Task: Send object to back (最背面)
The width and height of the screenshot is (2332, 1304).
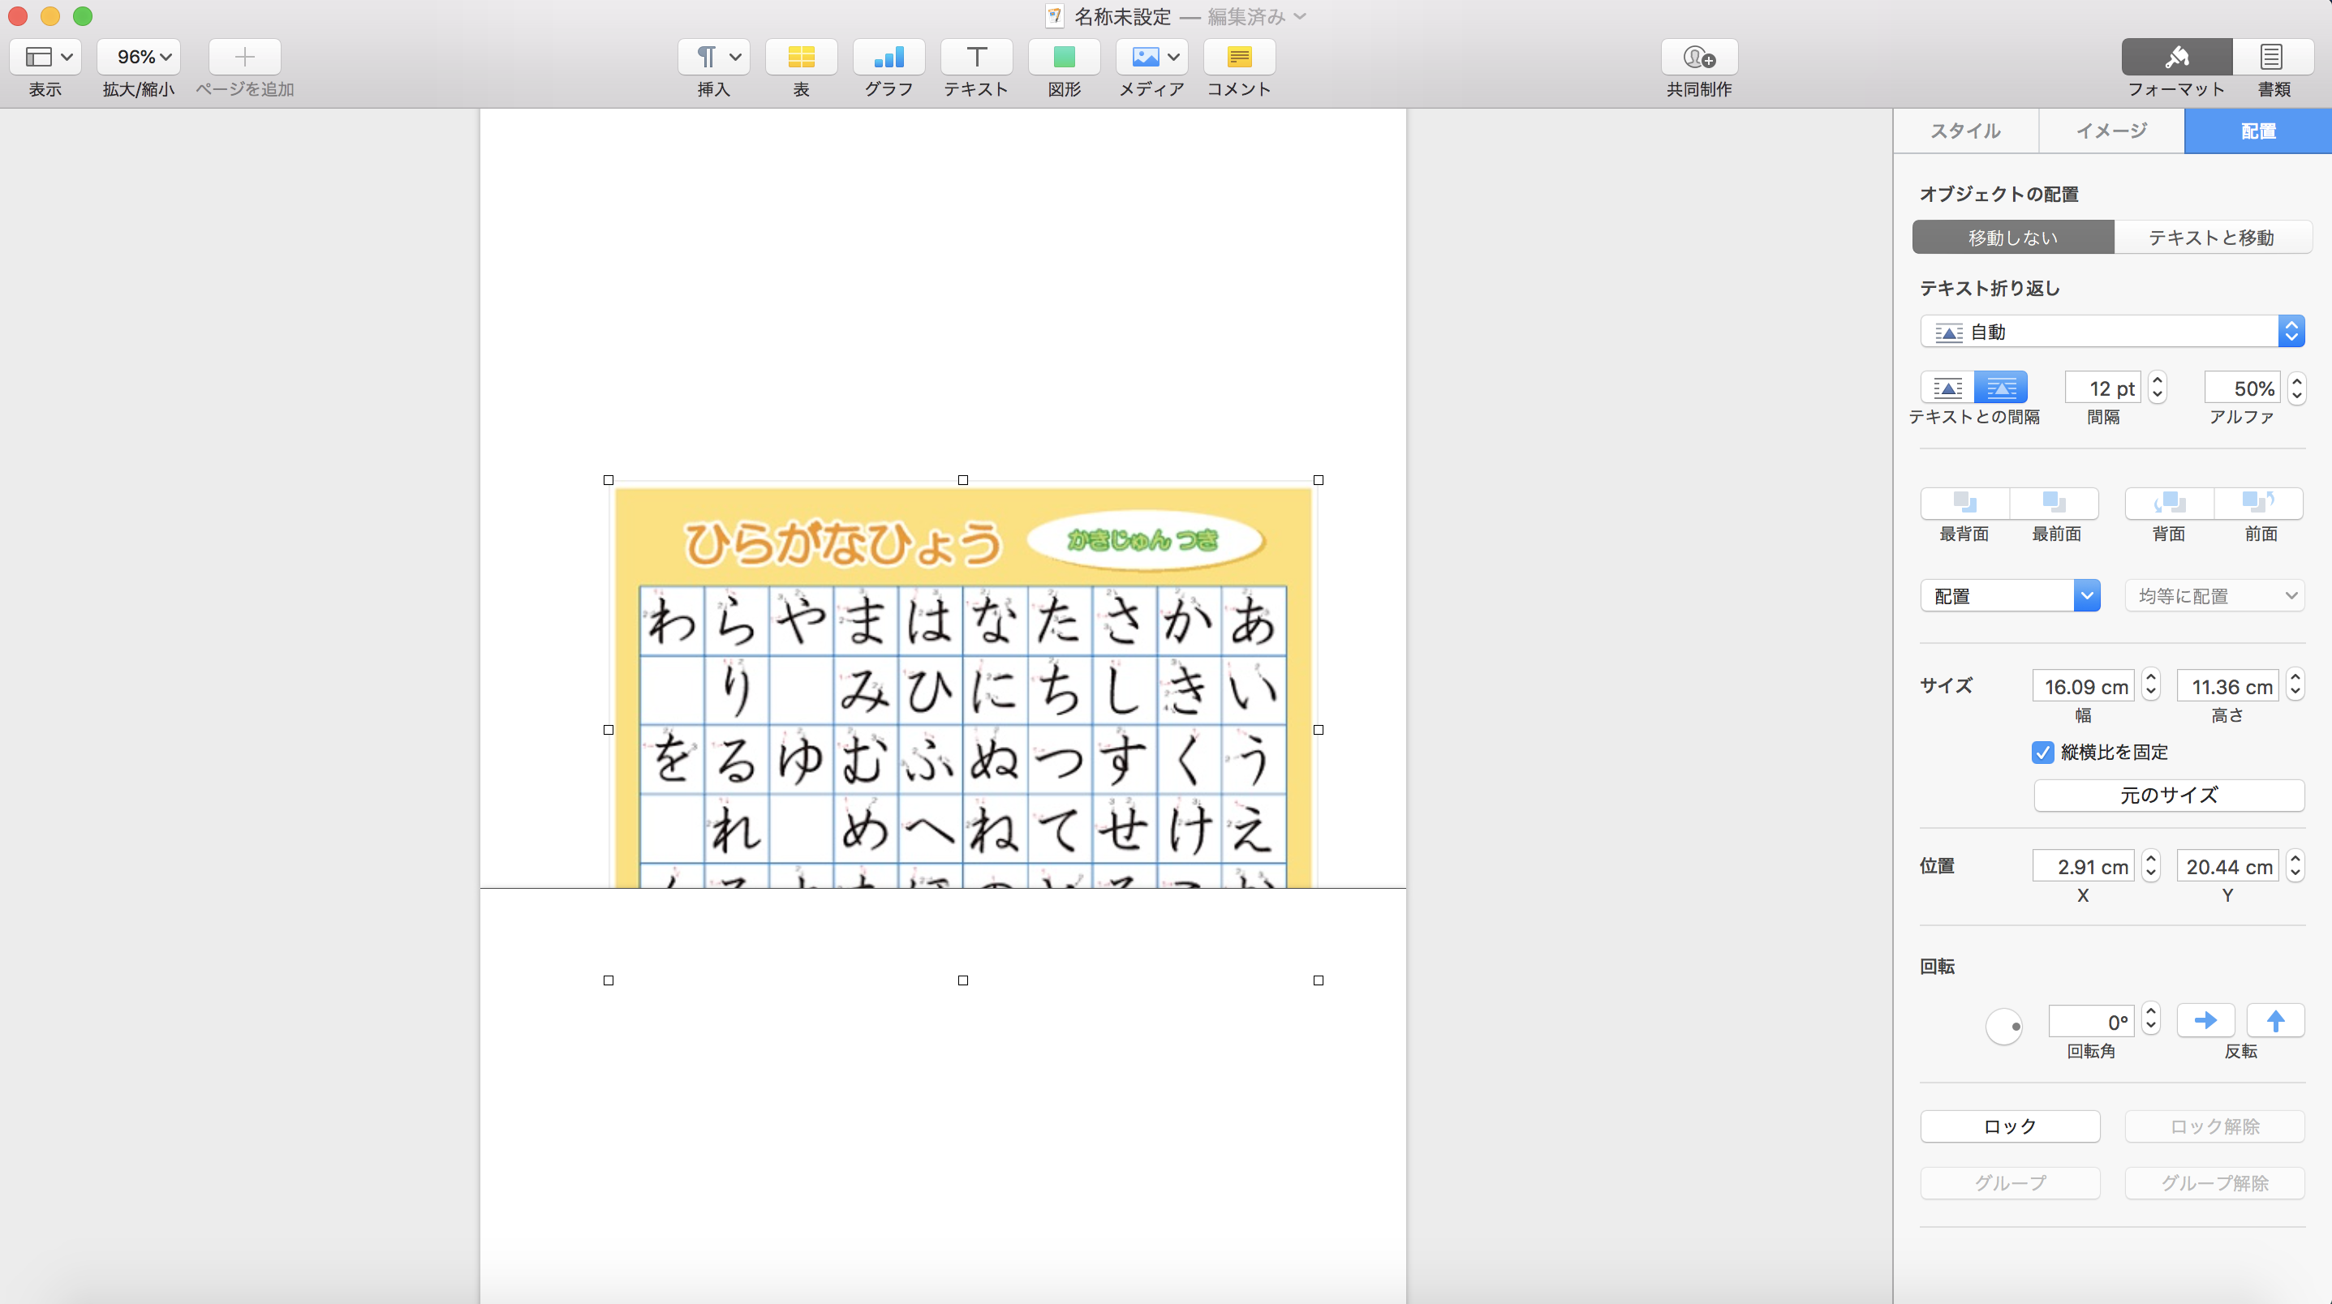Action: click(1964, 503)
